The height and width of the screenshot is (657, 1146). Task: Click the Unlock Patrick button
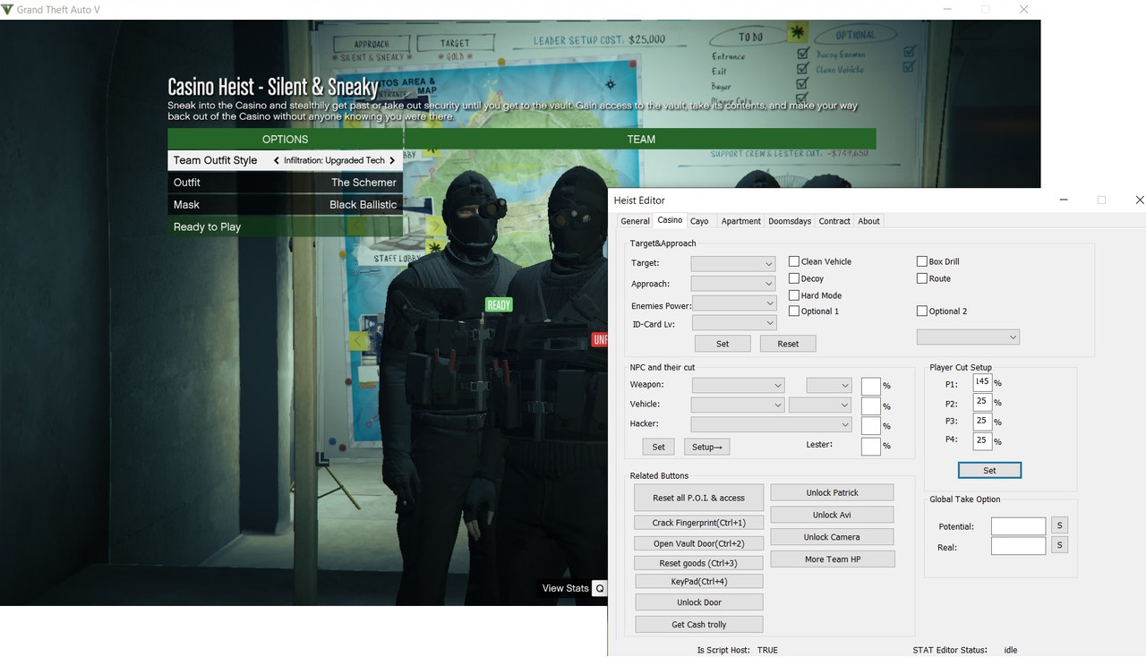click(832, 492)
